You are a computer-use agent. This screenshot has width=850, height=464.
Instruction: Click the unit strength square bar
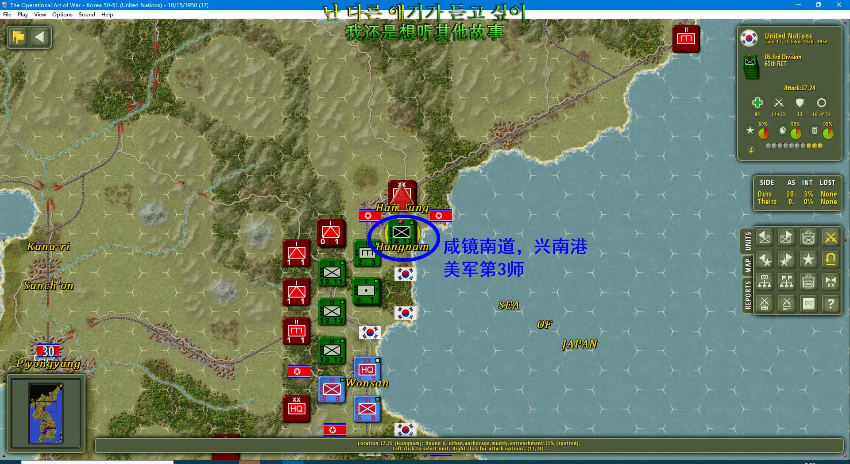[794, 146]
